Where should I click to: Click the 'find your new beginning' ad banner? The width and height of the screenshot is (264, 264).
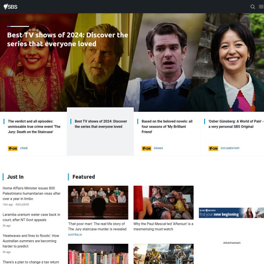pos(231,213)
